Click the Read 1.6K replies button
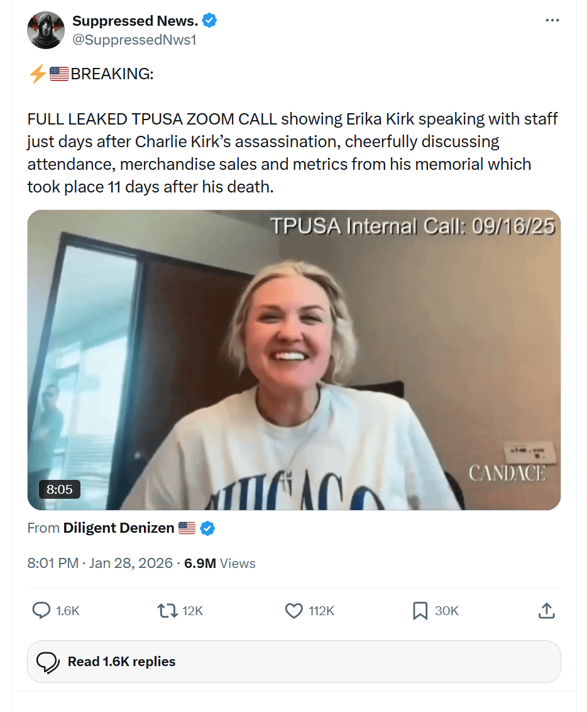587x712 pixels. [x=293, y=662]
